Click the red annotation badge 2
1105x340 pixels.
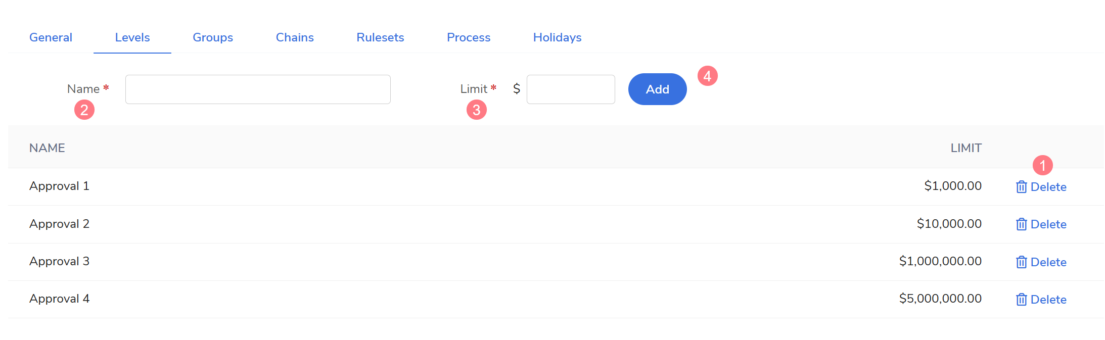pyautogui.click(x=84, y=110)
